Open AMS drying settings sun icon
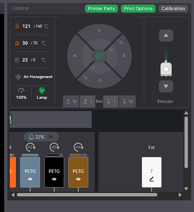This screenshot has width=194, height=212. [x=50, y=137]
